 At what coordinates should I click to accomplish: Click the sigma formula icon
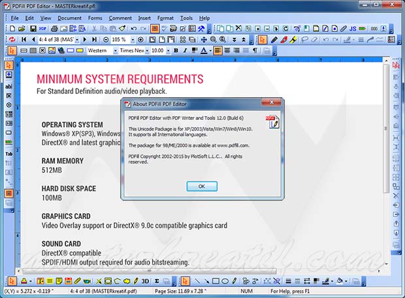point(157,281)
